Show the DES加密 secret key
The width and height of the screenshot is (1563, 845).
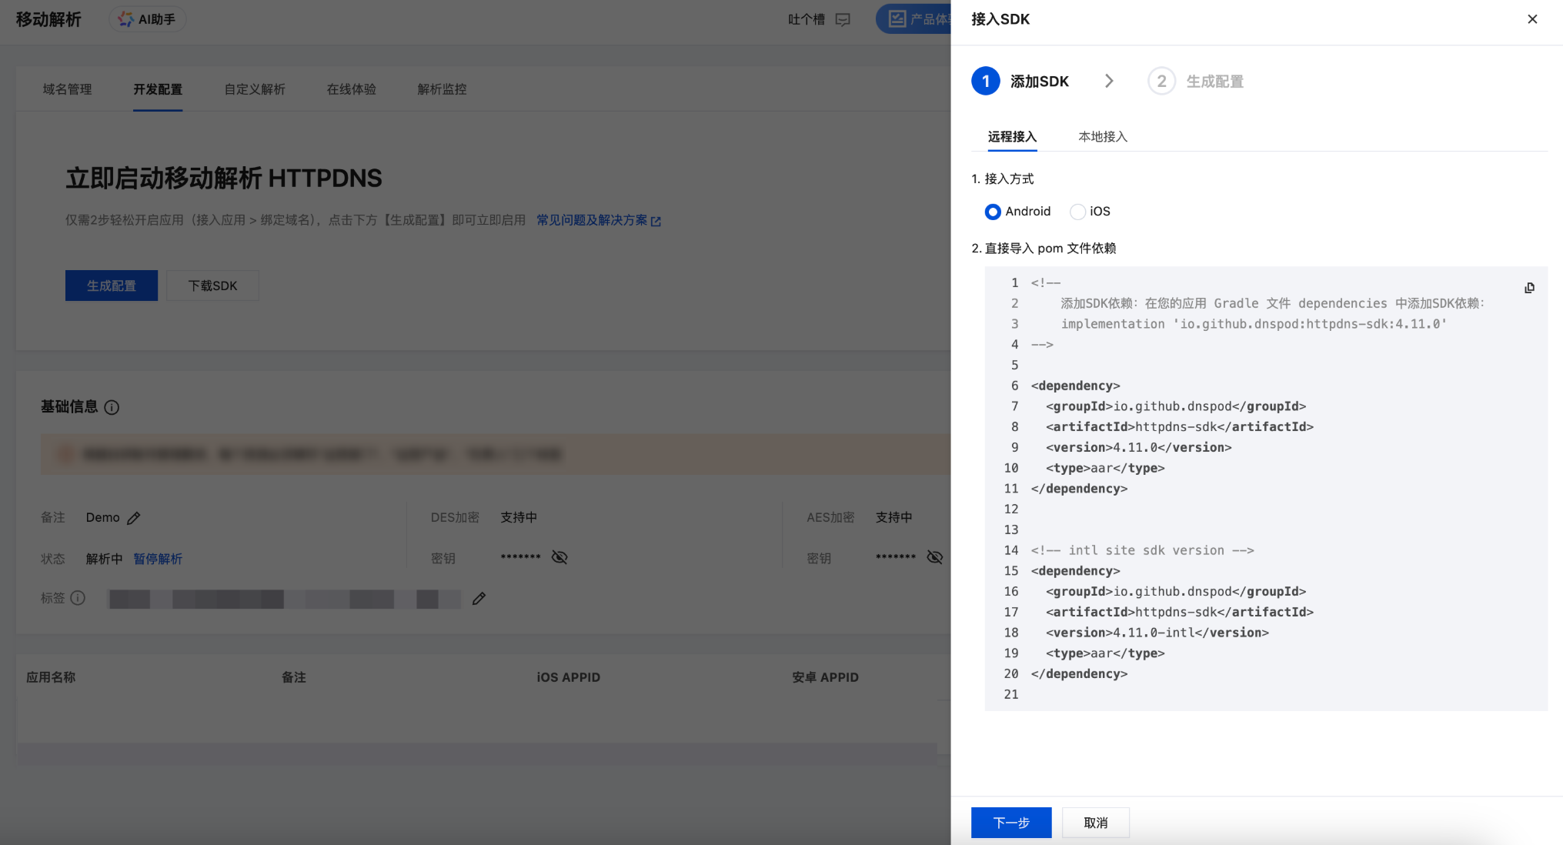click(x=559, y=557)
